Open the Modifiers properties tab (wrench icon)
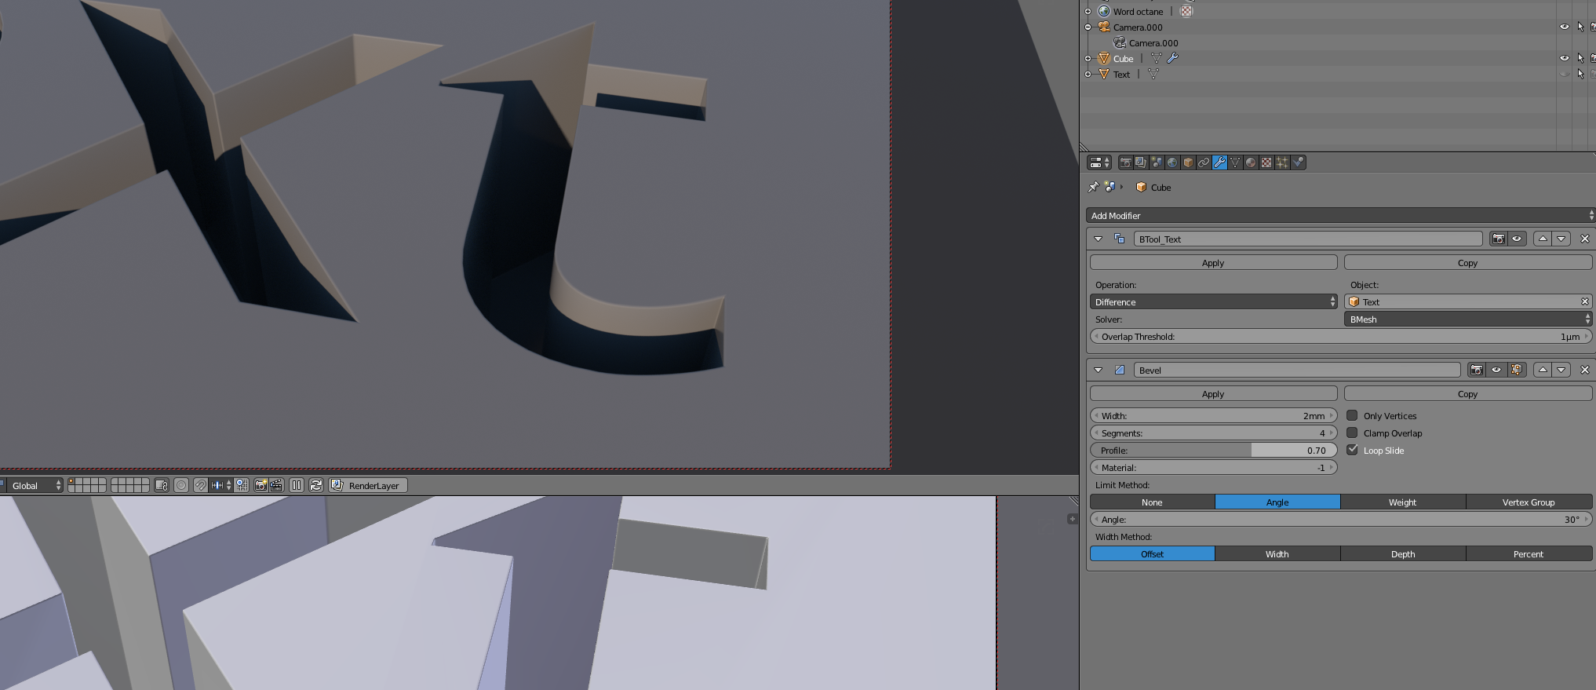This screenshot has width=1596, height=690. pos(1219,162)
